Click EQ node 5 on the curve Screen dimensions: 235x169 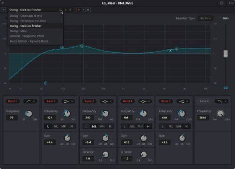tap(177, 49)
